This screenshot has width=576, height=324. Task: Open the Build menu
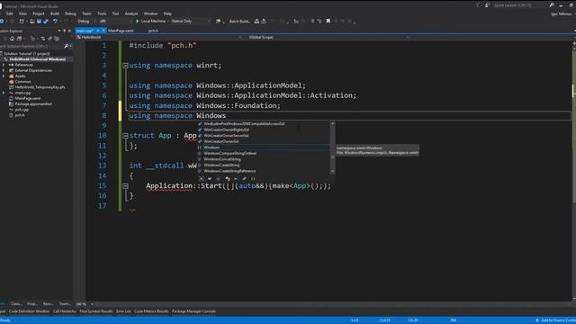54,13
